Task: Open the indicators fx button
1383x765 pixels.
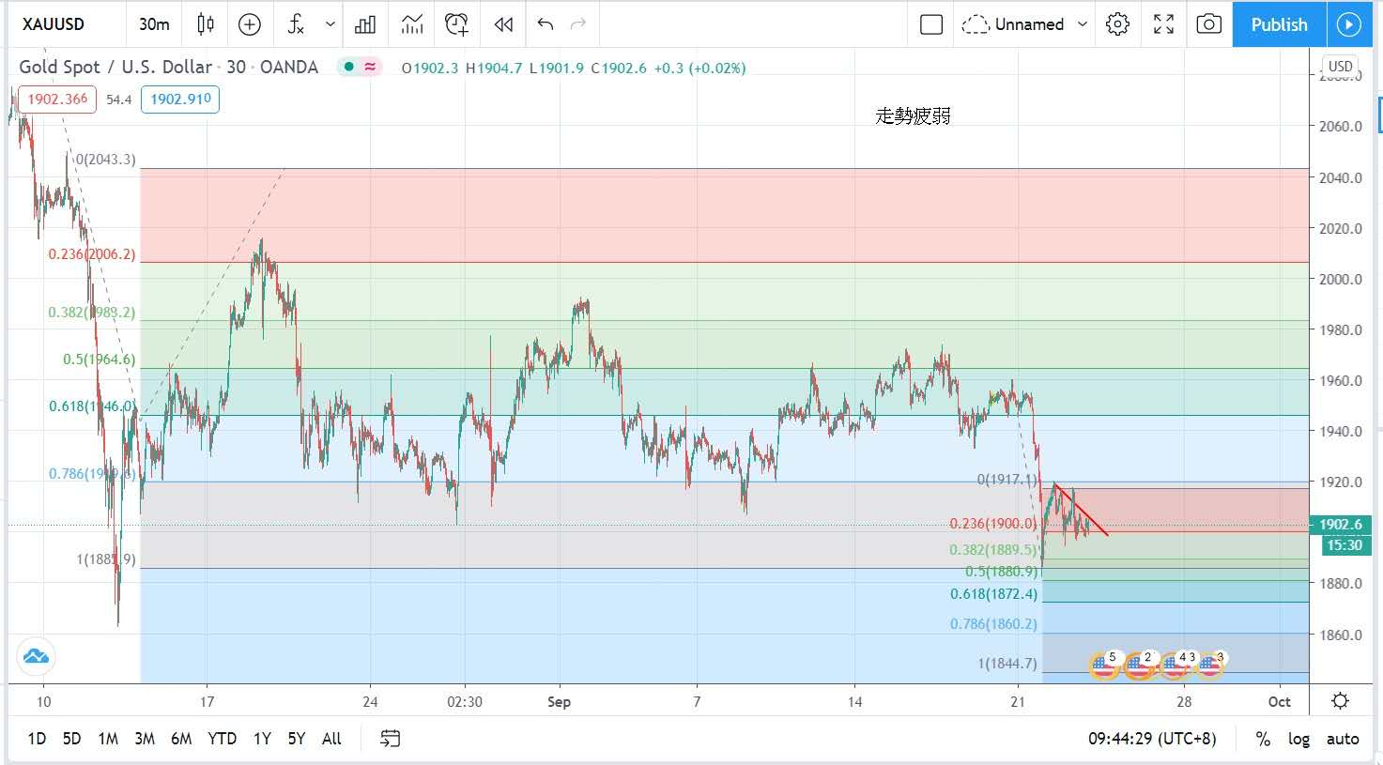Action: [x=296, y=24]
